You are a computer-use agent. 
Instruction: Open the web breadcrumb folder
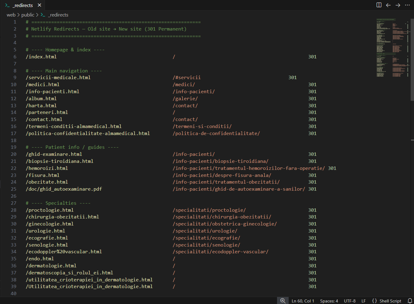(x=11, y=15)
